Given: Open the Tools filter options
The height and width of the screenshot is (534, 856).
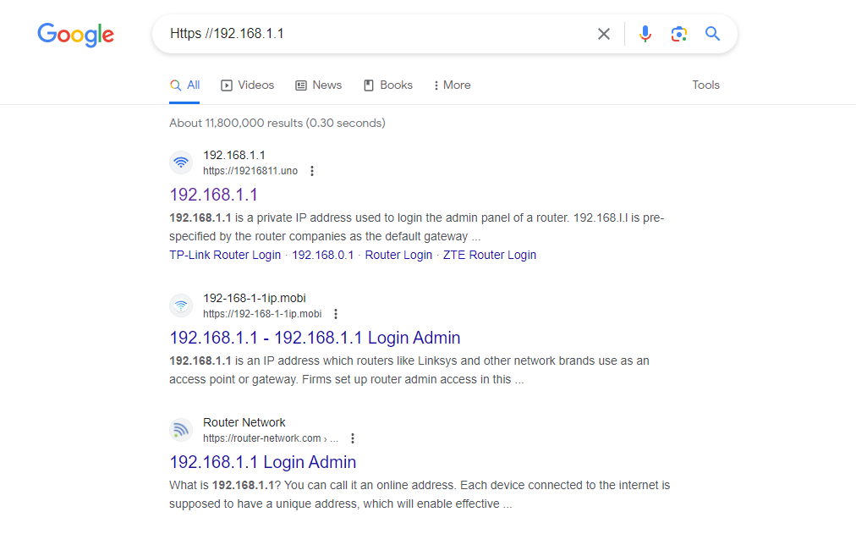Looking at the screenshot, I should (706, 85).
